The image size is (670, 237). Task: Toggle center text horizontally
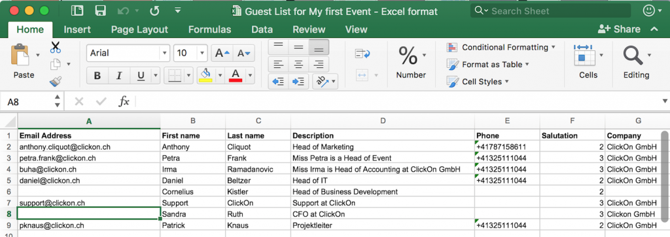click(x=298, y=65)
